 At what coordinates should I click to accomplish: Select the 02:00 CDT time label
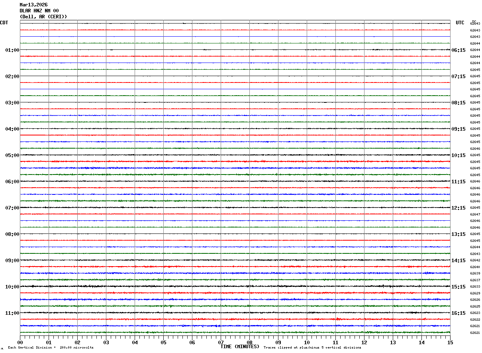coord(12,76)
